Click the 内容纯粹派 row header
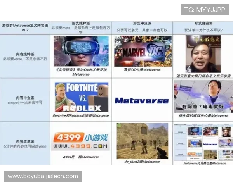Viewport: 233px width, 186px height. (25, 54)
